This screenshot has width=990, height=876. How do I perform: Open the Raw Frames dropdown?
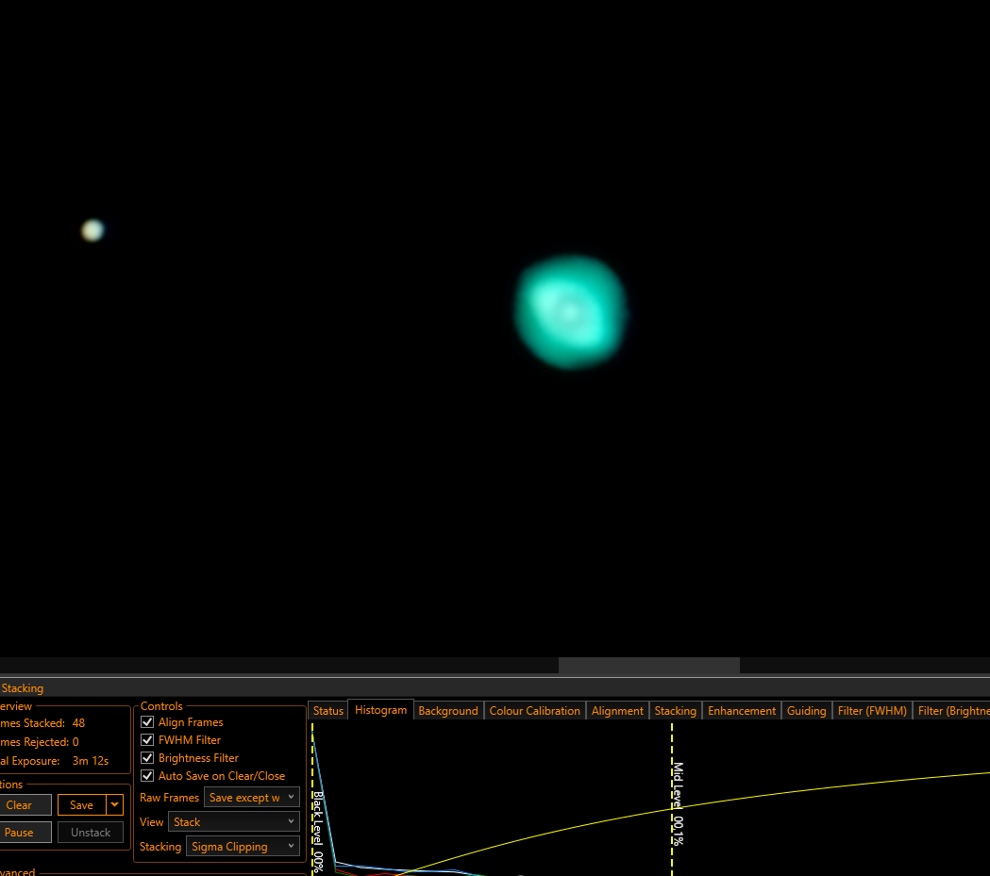[251, 798]
